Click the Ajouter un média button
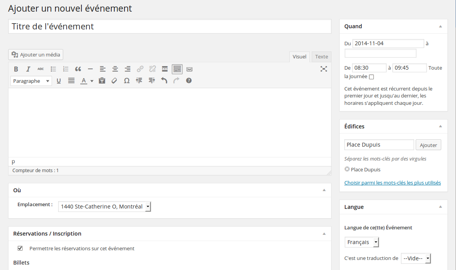Viewport: 456px width, 270px height. coord(36,55)
